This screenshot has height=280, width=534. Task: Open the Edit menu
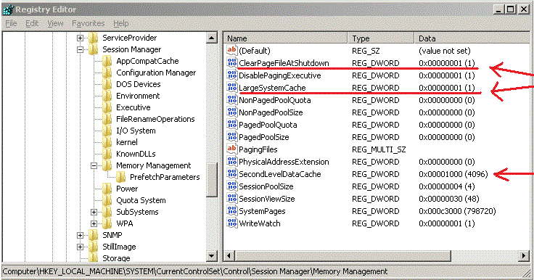coord(32,23)
